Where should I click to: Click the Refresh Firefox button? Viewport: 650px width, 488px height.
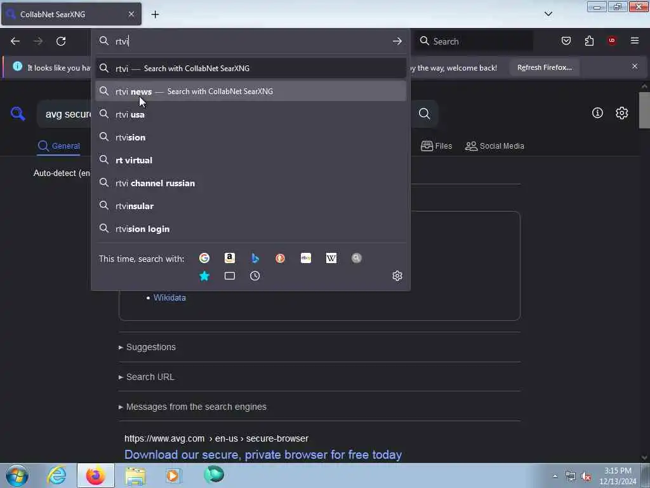(x=544, y=67)
